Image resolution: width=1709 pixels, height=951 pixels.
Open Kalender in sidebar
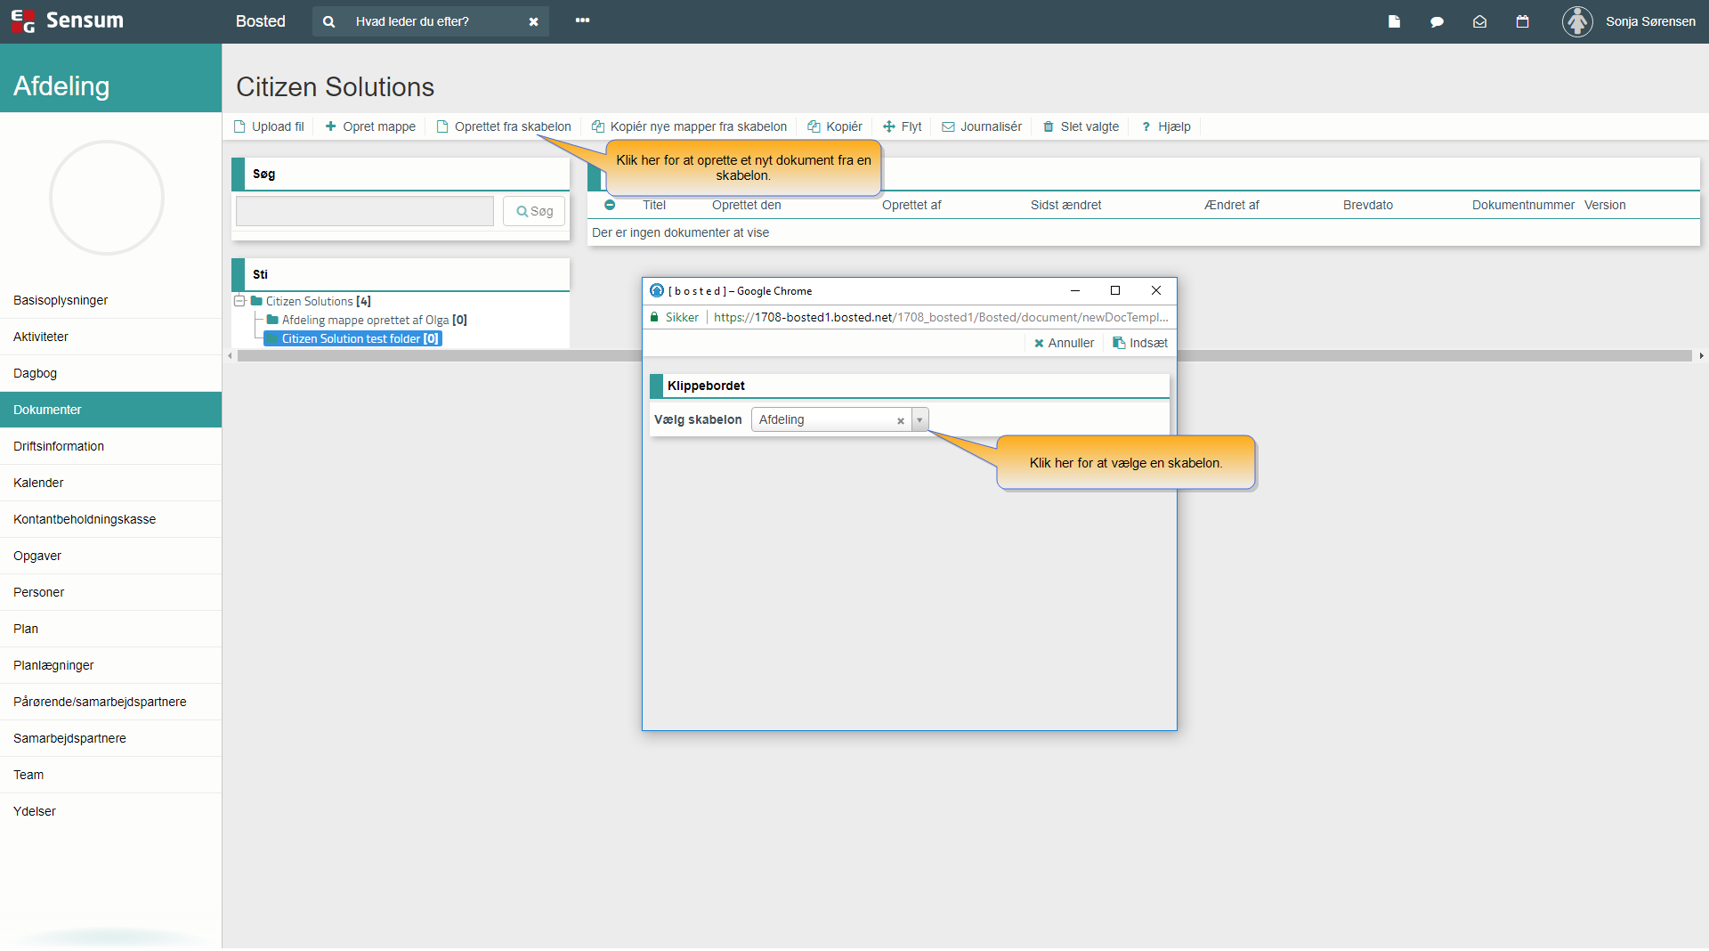click(x=110, y=483)
